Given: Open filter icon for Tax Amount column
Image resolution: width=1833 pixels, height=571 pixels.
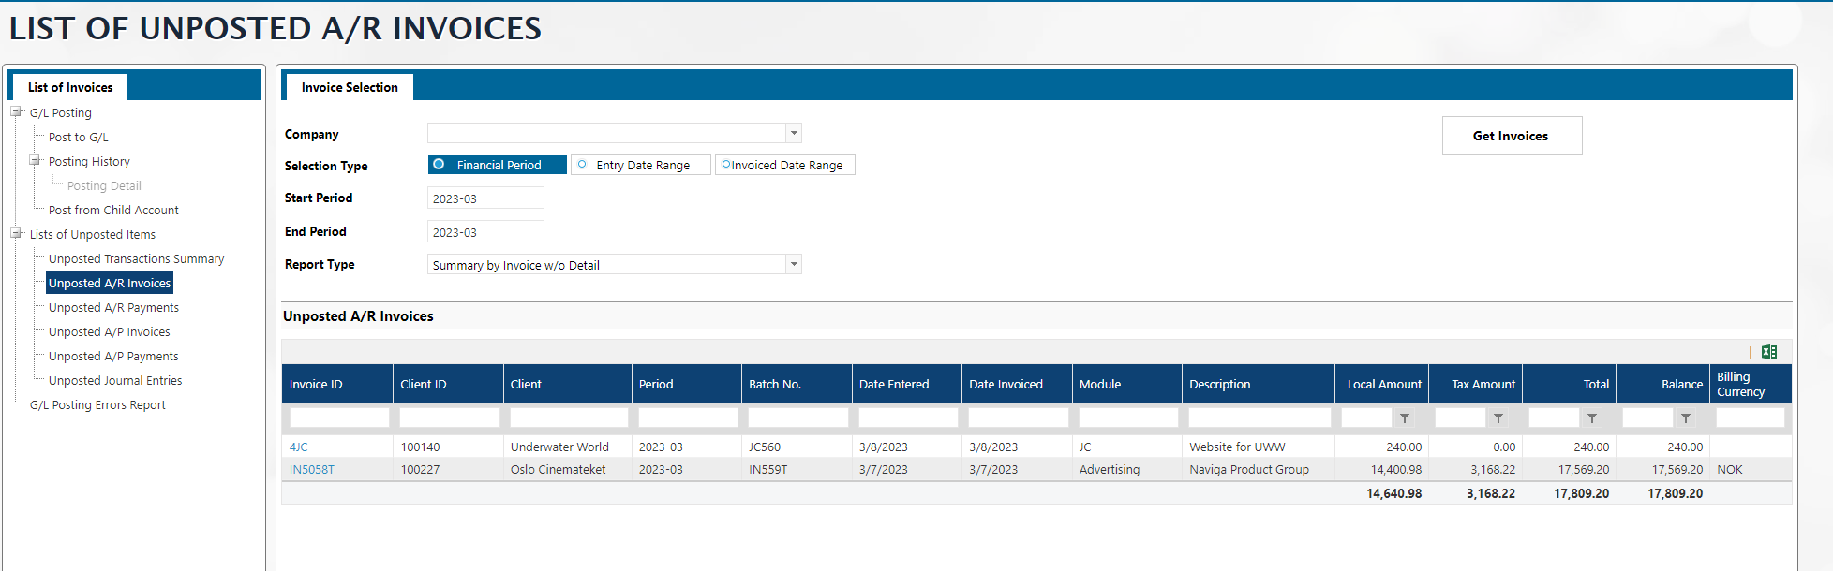Looking at the screenshot, I should 1498,418.
